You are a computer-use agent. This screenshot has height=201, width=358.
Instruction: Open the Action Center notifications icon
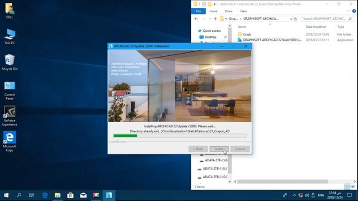(x=349, y=195)
